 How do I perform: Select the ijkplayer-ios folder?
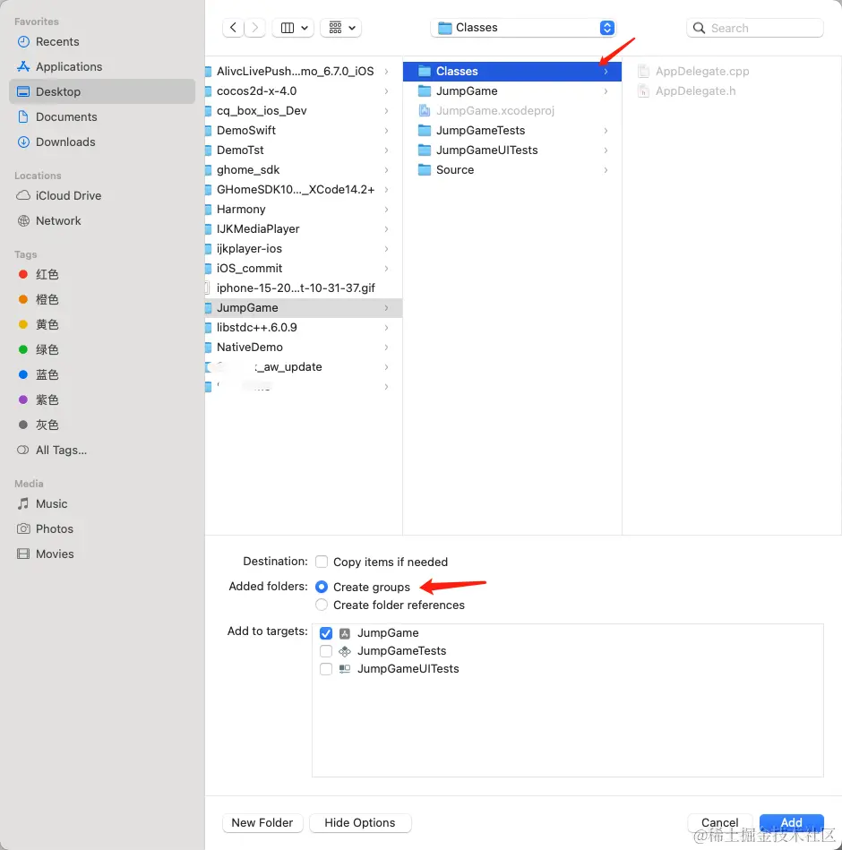304,249
